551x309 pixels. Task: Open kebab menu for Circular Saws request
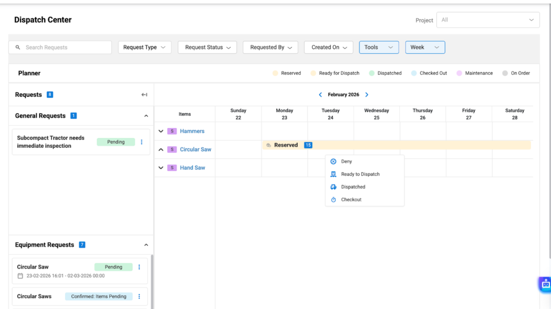[x=139, y=296]
